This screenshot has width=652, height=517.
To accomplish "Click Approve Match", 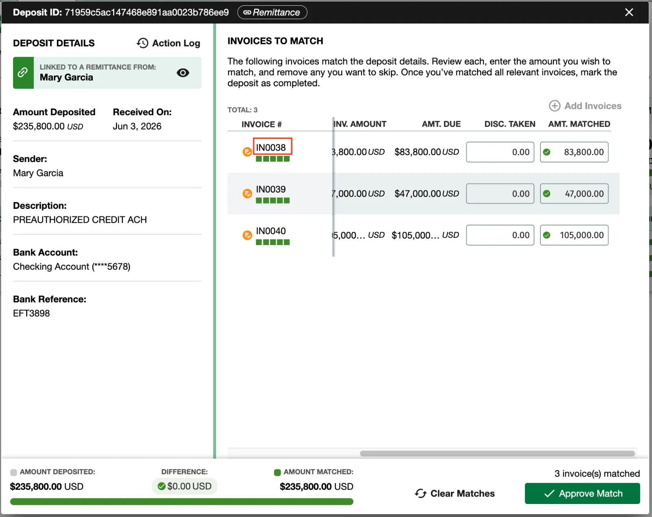I will point(582,493).
